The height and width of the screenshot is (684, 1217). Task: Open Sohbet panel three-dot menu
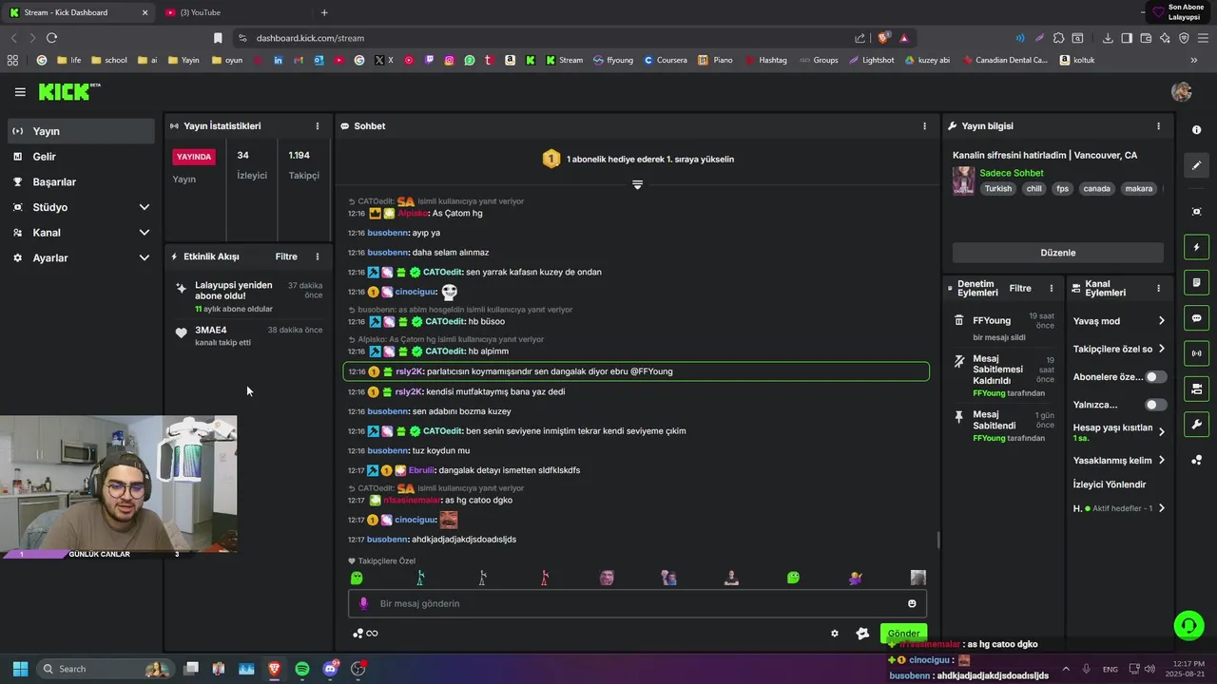pos(924,125)
